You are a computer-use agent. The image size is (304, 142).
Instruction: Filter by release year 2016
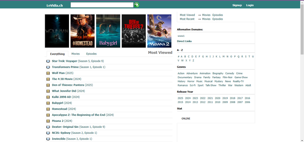247,98
